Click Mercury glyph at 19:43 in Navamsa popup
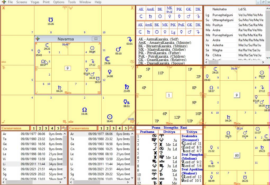Screen dimensions: 270x185 [x=39, y=52]
